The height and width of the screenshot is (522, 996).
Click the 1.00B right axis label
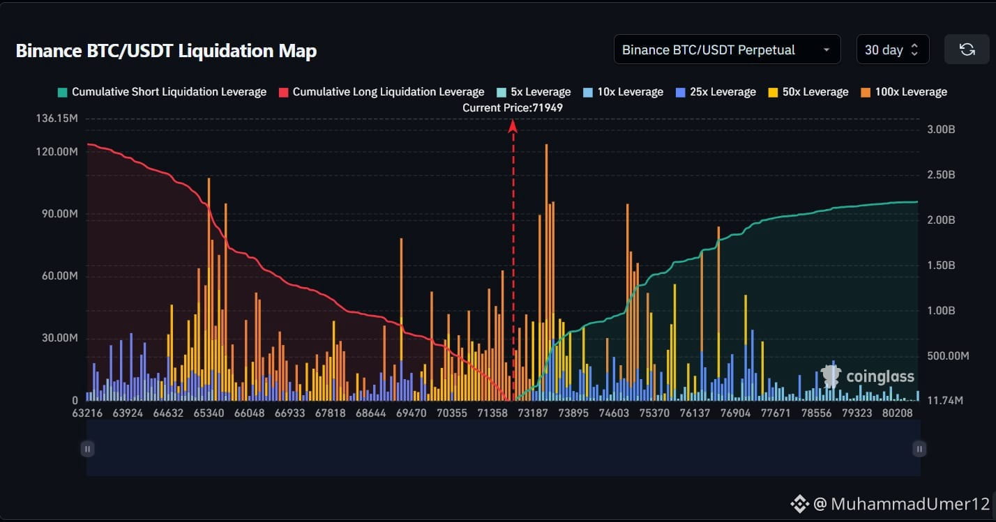(942, 311)
